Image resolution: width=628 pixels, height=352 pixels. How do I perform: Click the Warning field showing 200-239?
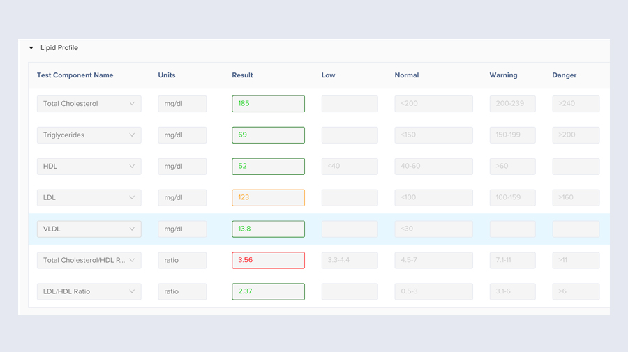[513, 104]
